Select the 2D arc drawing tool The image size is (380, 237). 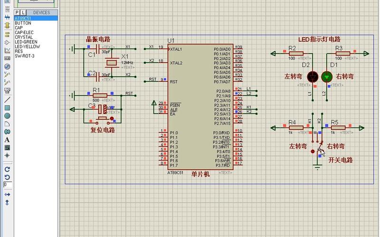7,124
